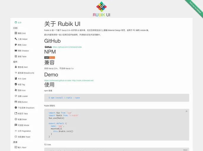Open the 颜色 Color page
This screenshot has width=203, height=151.
(22, 45)
